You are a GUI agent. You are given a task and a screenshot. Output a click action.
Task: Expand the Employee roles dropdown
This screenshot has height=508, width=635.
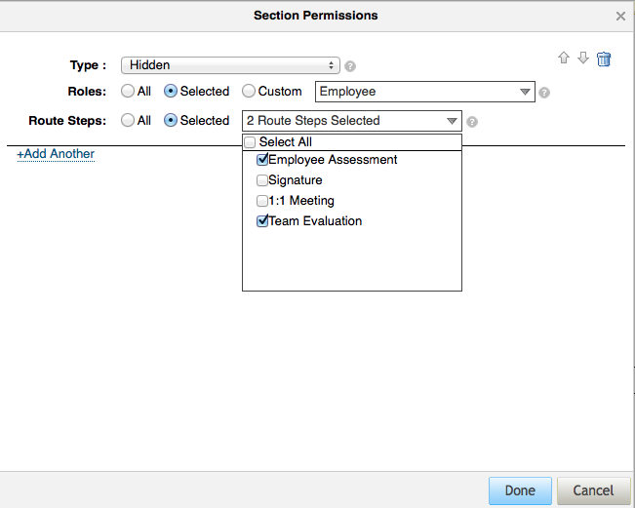click(425, 92)
